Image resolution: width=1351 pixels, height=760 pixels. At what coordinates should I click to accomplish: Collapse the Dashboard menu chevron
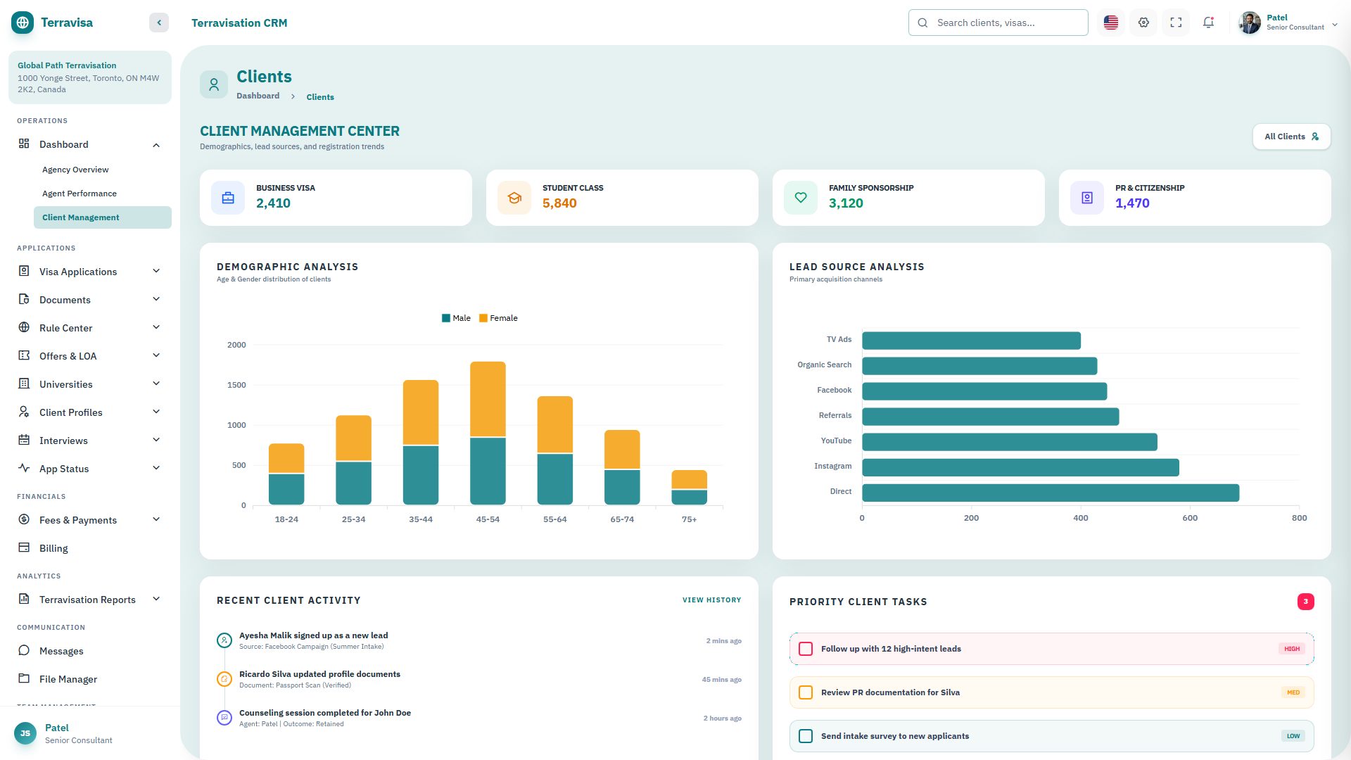[156, 145]
